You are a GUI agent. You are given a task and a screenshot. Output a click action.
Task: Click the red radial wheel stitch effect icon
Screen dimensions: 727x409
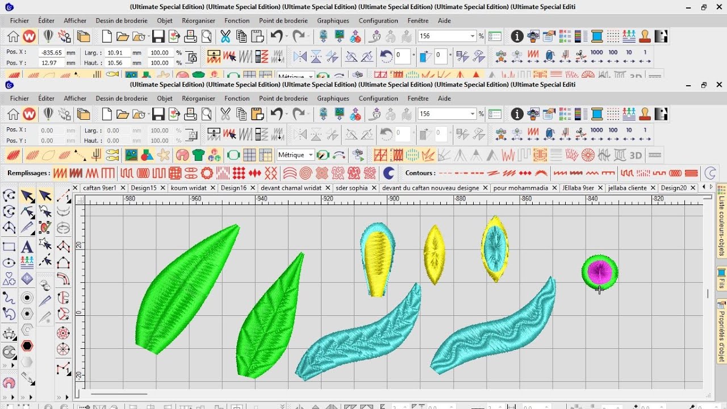click(x=588, y=155)
